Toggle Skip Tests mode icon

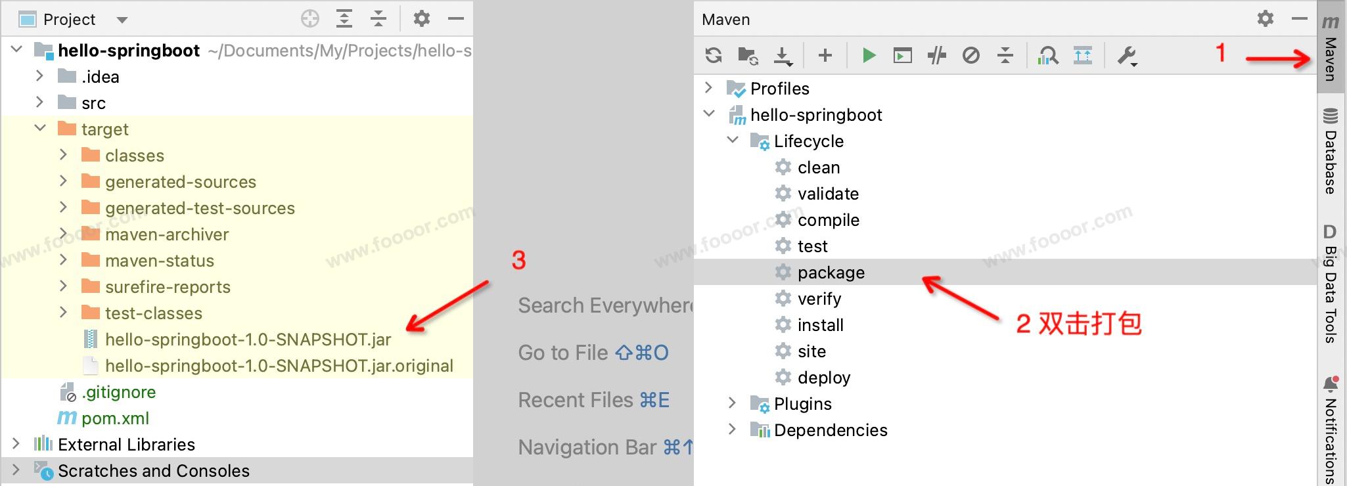[971, 56]
